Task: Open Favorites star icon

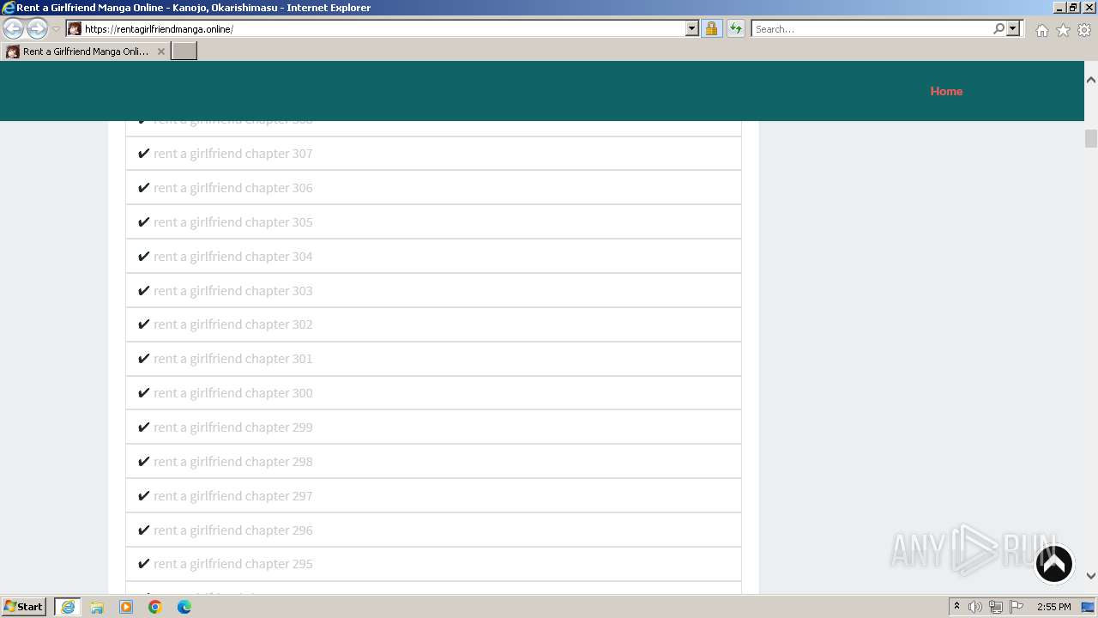Action: point(1063,30)
